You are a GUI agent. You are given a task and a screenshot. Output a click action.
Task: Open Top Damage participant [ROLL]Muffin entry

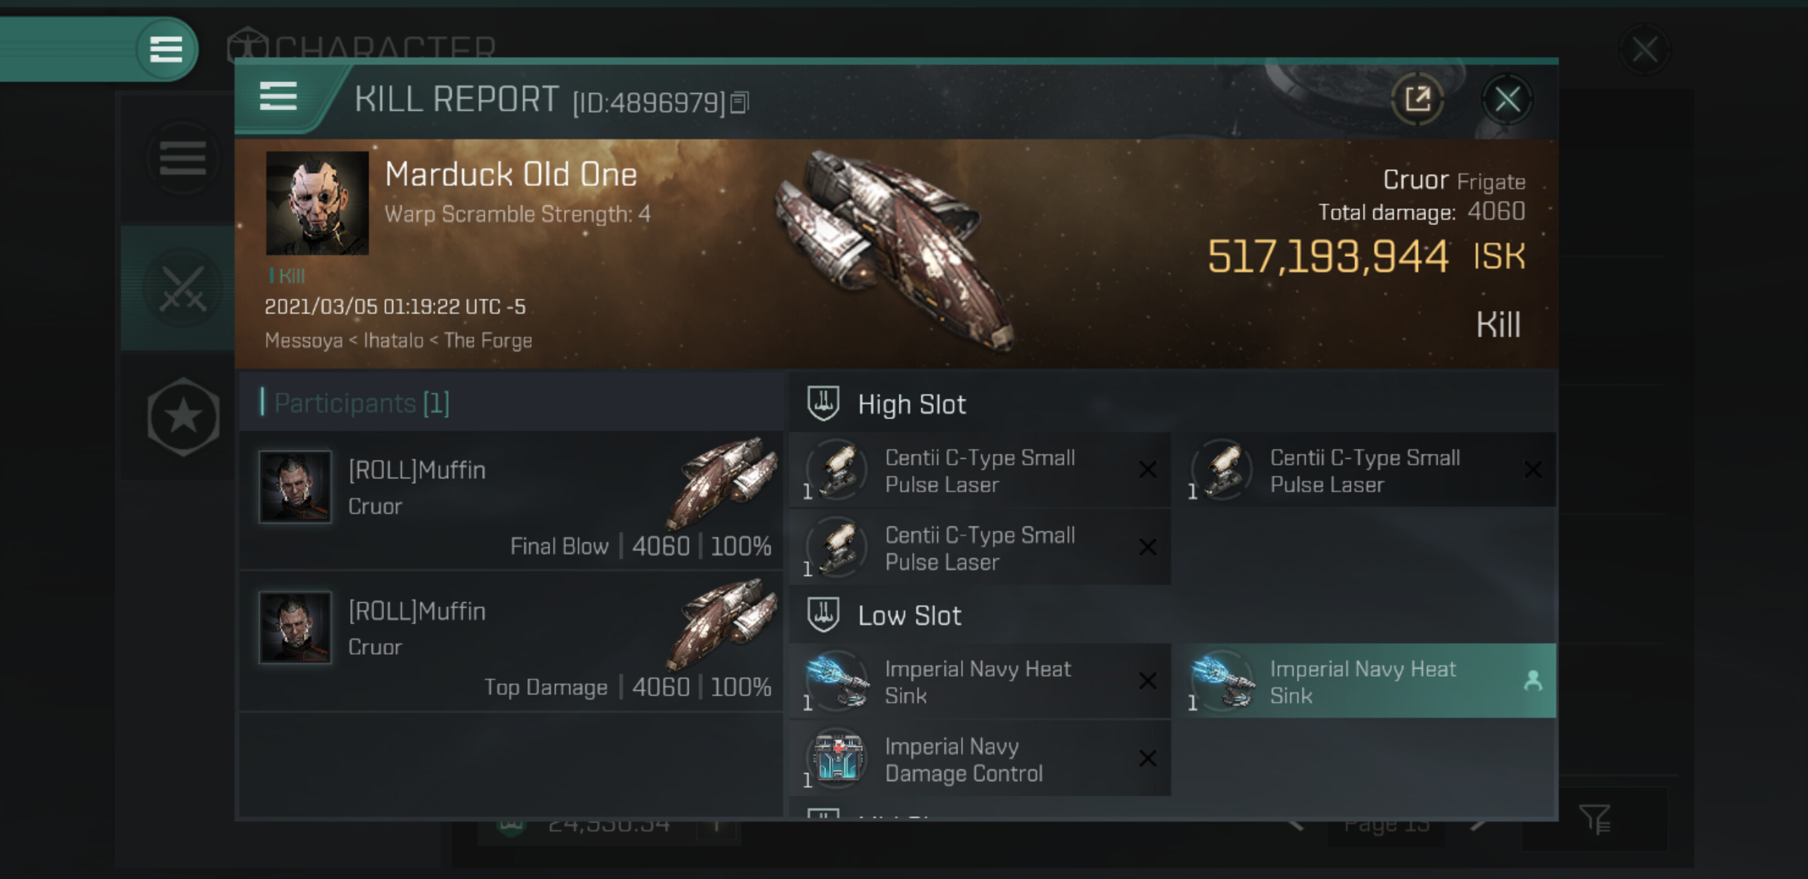(x=511, y=641)
